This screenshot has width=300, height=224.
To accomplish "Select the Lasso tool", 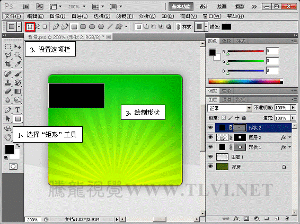I will tap(8, 55).
